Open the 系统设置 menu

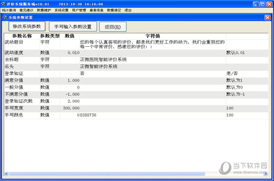61,10
